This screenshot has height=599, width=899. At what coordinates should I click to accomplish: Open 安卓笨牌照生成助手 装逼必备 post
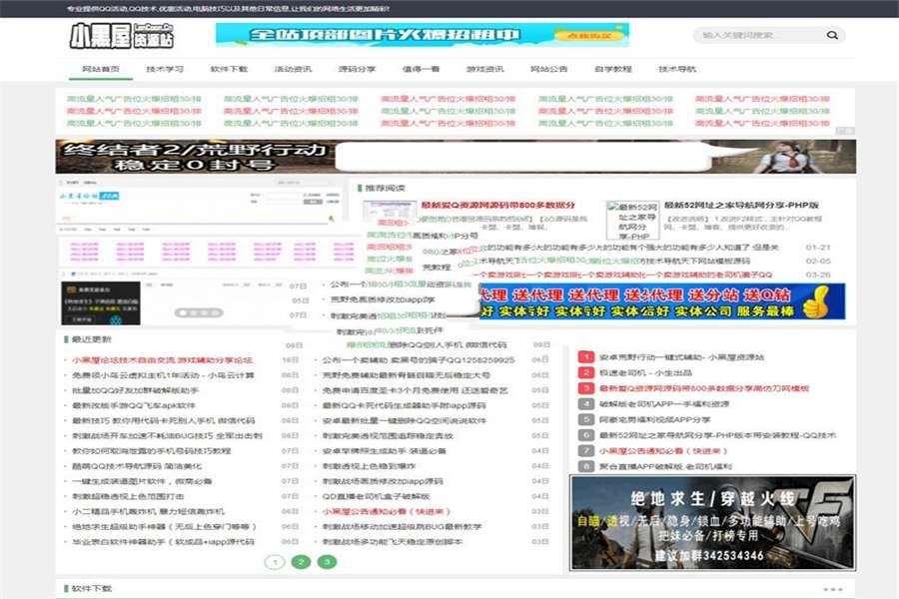pyautogui.click(x=385, y=451)
